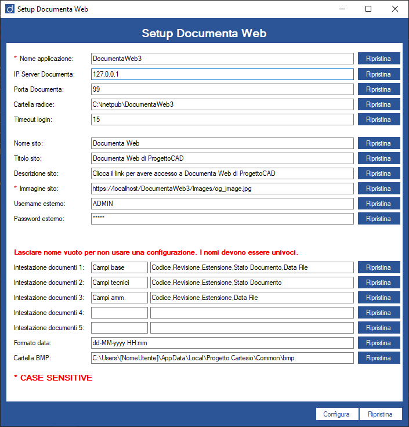Viewport: 409px width, 427px height.
Task: Click Ripristina for Nome applicazione
Action: point(379,59)
